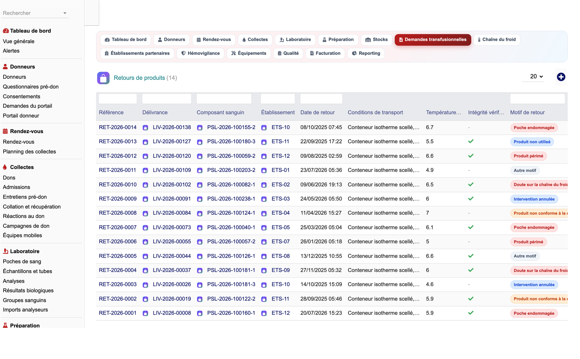Sort by Date de retour column
Image resolution: width=580 pixels, height=359 pixels.
(x=317, y=112)
